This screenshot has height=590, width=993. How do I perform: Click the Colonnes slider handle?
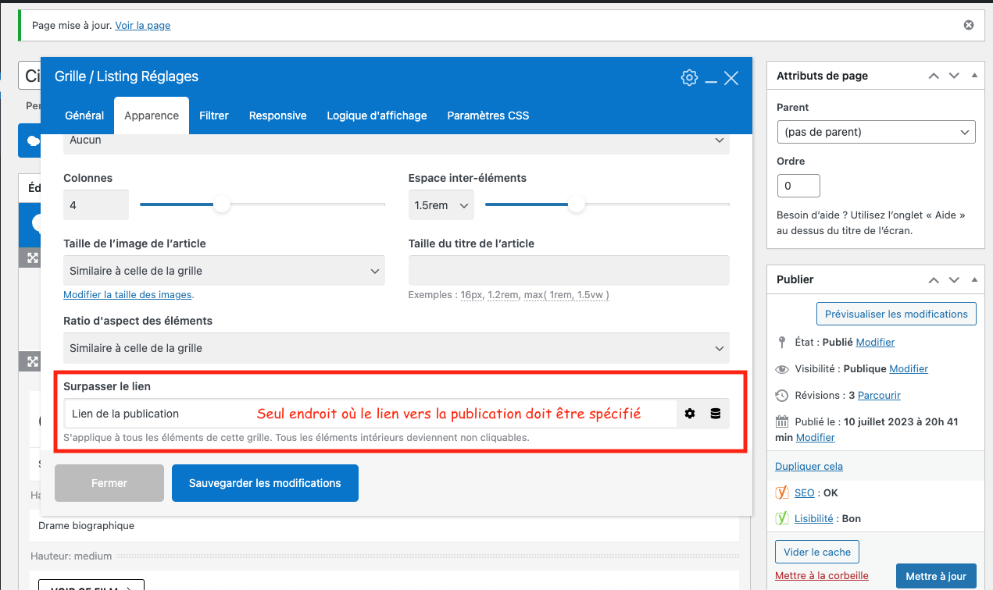(x=222, y=204)
